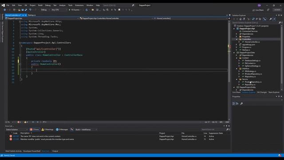Click the bookmark toolbar icon
The width and height of the screenshot is (284, 160).
click(119, 10)
